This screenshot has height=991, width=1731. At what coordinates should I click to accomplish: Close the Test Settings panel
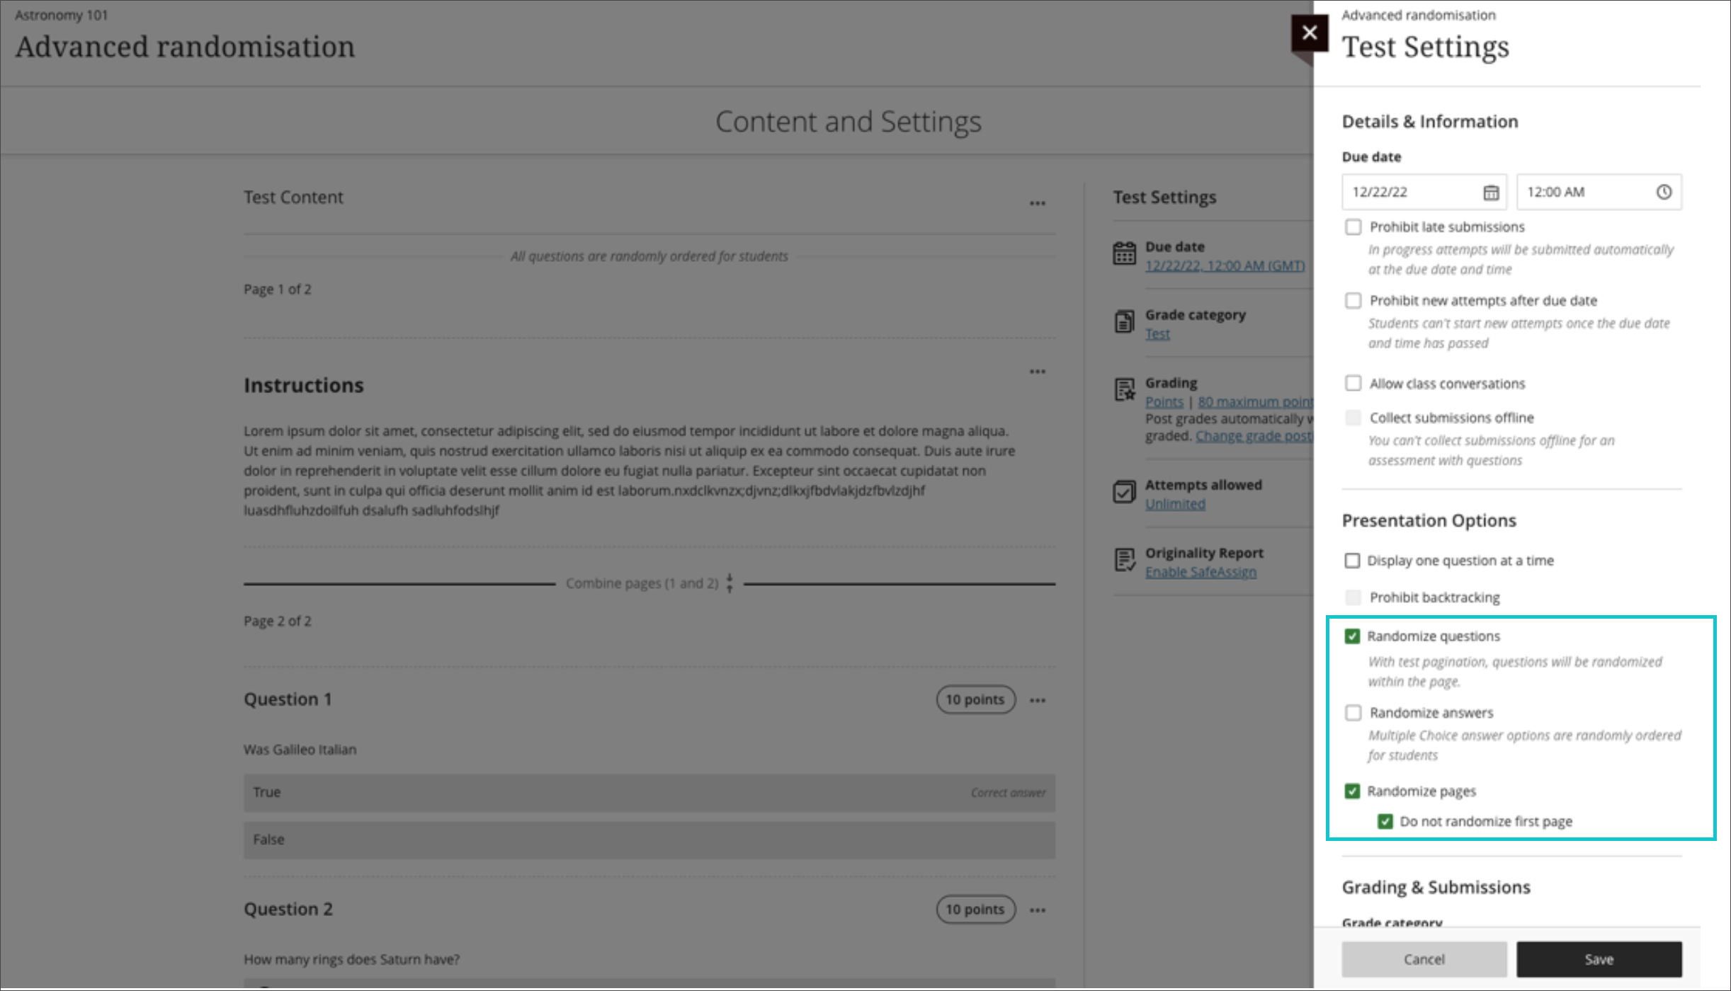click(x=1307, y=32)
